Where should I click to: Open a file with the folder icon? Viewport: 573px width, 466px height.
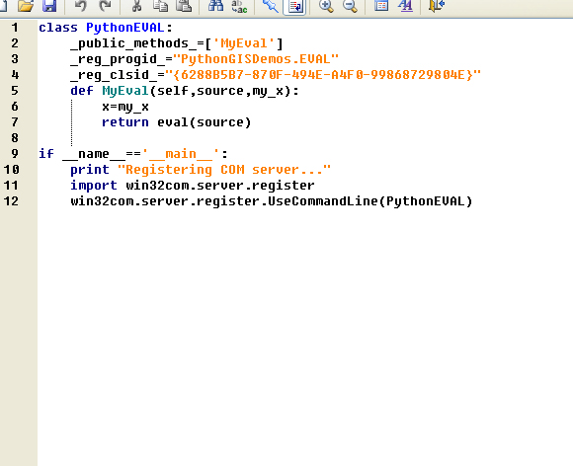pyautogui.click(x=26, y=6)
